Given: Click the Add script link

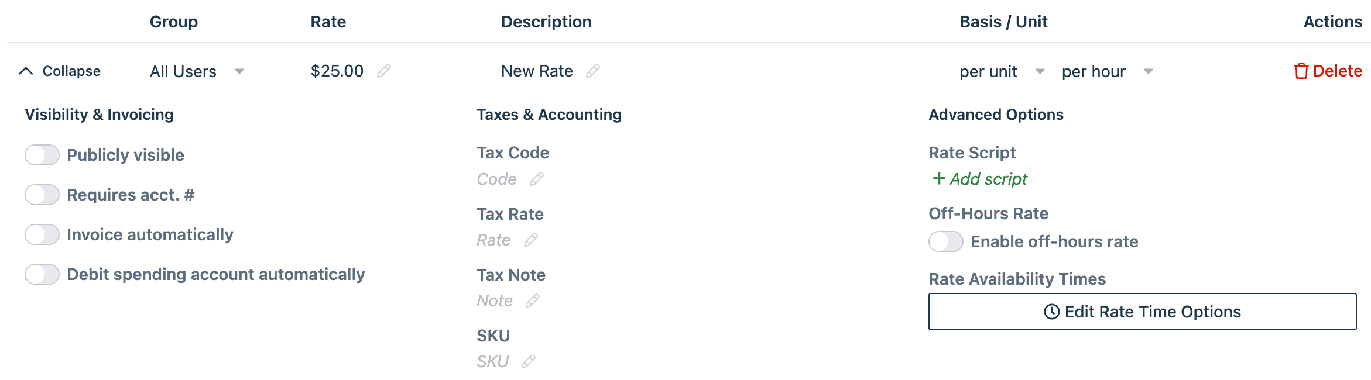Looking at the screenshot, I should 988,179.
